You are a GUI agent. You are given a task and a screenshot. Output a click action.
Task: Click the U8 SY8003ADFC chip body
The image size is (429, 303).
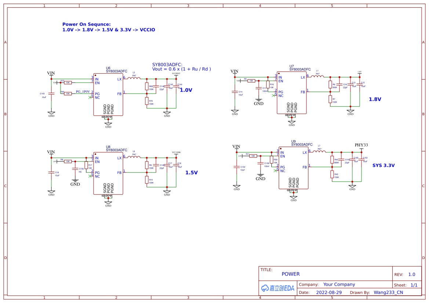point(108,174)
